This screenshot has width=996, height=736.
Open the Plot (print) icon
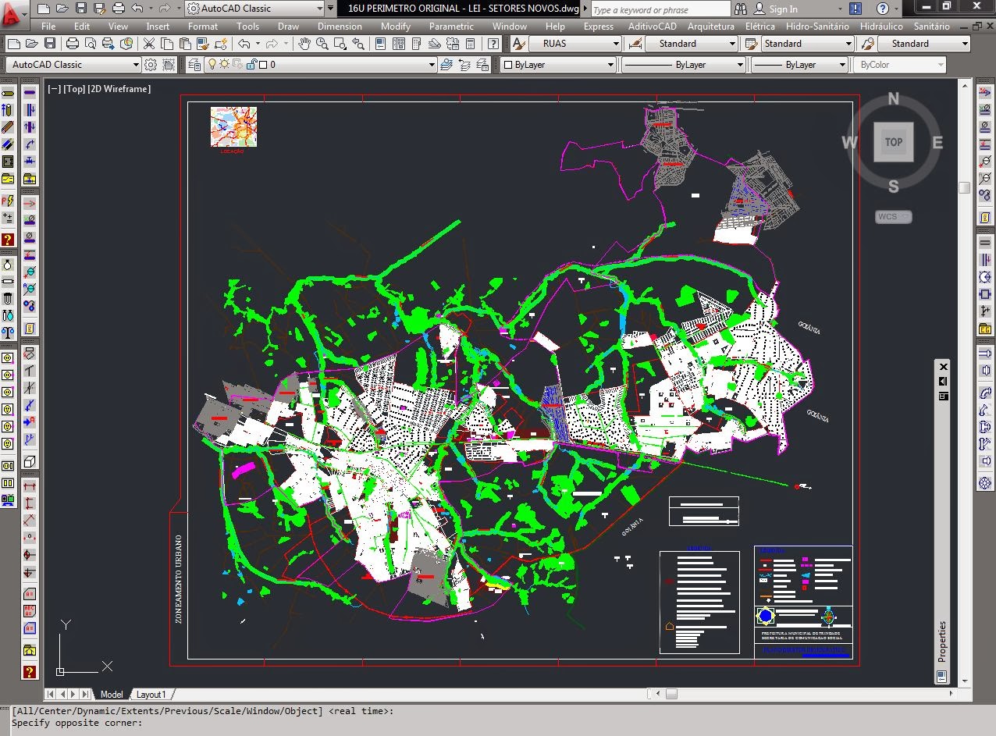(x=72, y=44)
